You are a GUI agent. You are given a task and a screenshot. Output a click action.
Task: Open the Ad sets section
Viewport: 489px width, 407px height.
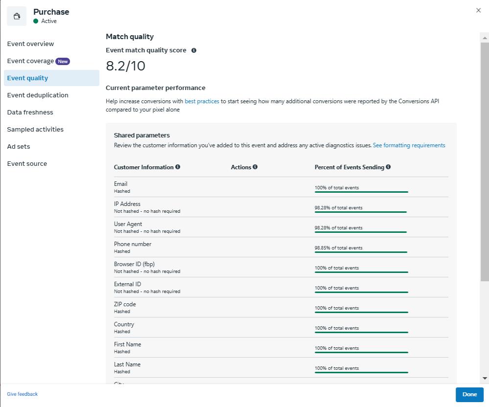pos(19,147)
